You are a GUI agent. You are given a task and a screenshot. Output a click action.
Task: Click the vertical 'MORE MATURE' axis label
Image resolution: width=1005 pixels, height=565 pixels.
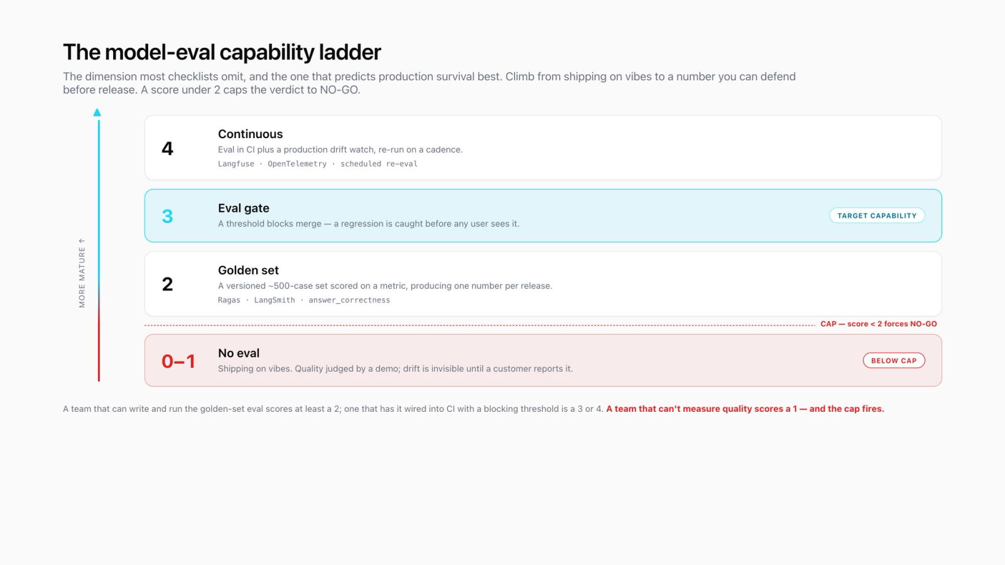[82, 273]
